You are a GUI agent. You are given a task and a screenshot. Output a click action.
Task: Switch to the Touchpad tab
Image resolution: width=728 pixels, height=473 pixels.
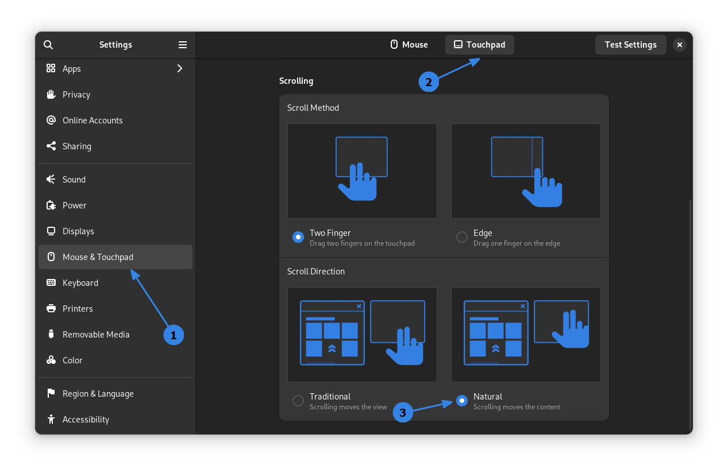point(479,44)
